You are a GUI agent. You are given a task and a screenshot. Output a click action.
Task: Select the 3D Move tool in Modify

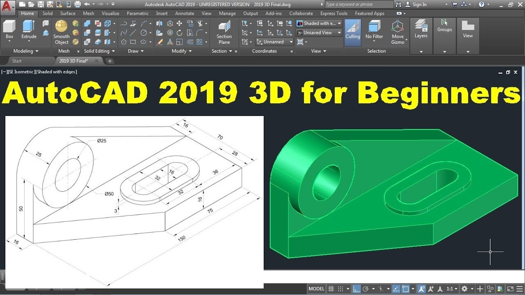pos(170,23)
